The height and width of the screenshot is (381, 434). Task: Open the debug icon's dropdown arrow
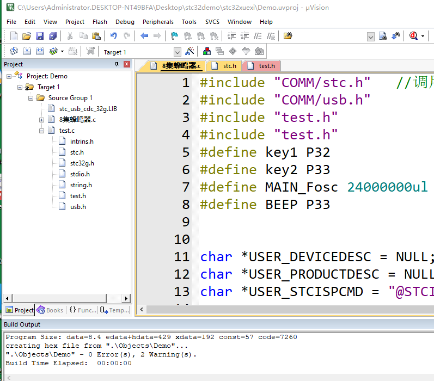(x=423, y=36)
